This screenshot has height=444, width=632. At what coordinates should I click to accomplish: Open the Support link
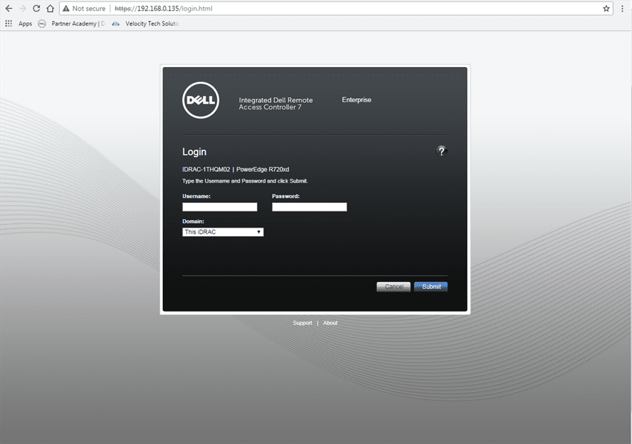click(x=302, y=323)
